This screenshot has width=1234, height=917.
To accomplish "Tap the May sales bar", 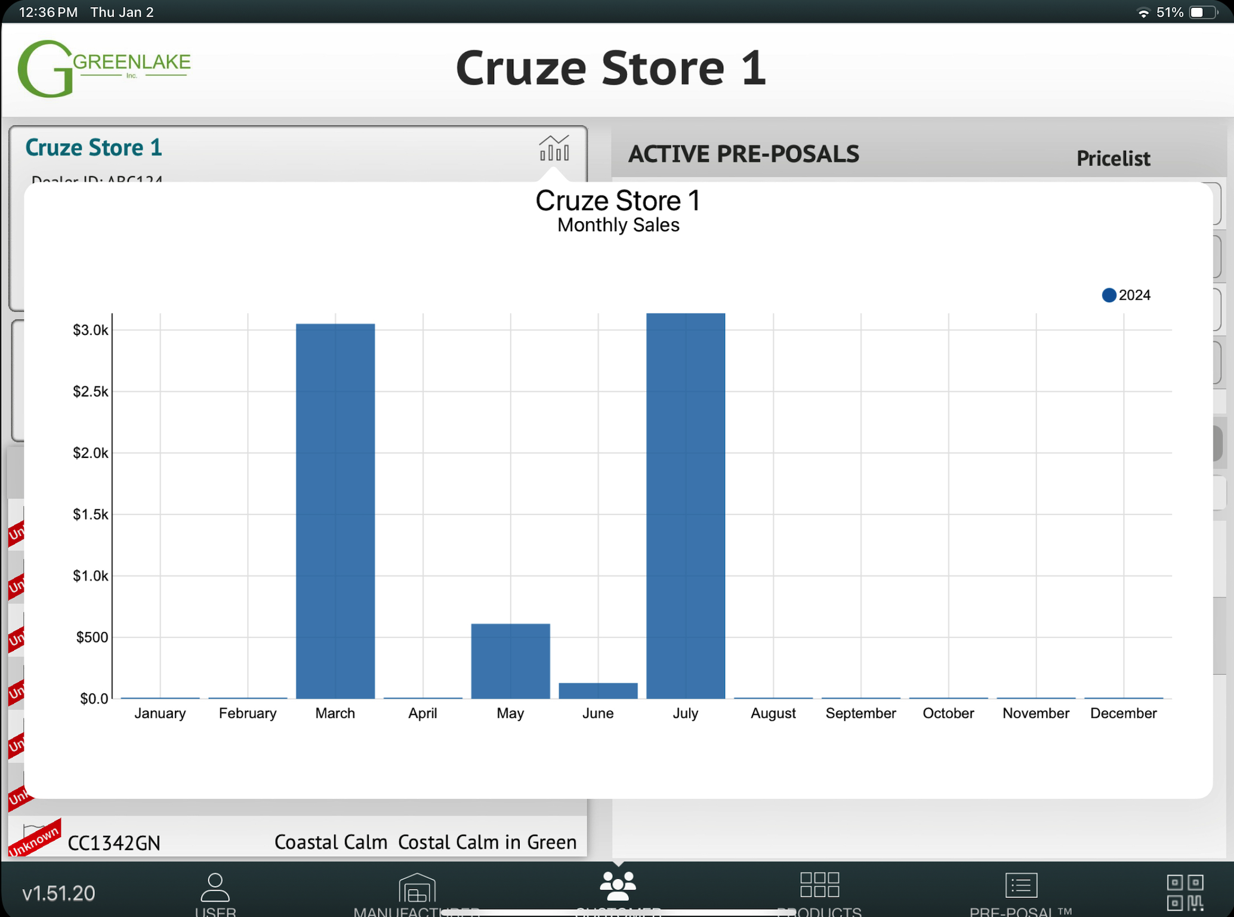I will click(511, 661).
